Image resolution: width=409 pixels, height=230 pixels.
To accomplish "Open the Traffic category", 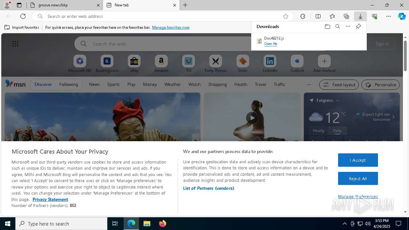I will [279, 84].
